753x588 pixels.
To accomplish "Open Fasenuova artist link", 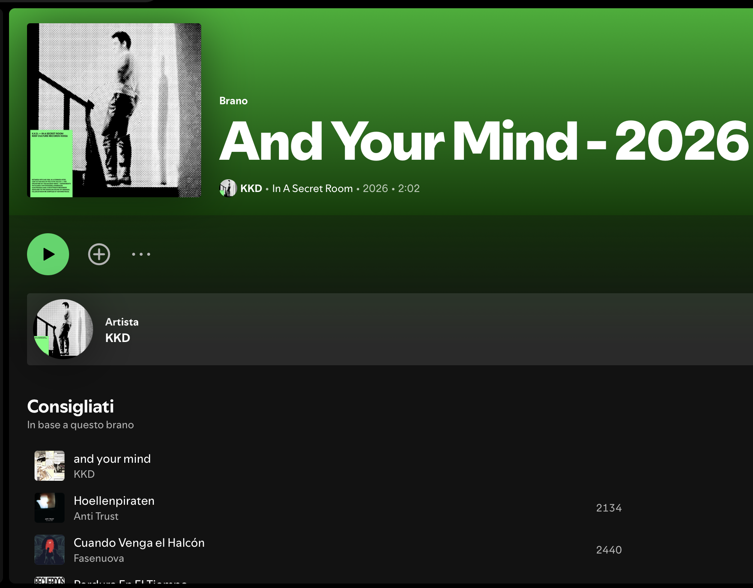I will 99,558.
